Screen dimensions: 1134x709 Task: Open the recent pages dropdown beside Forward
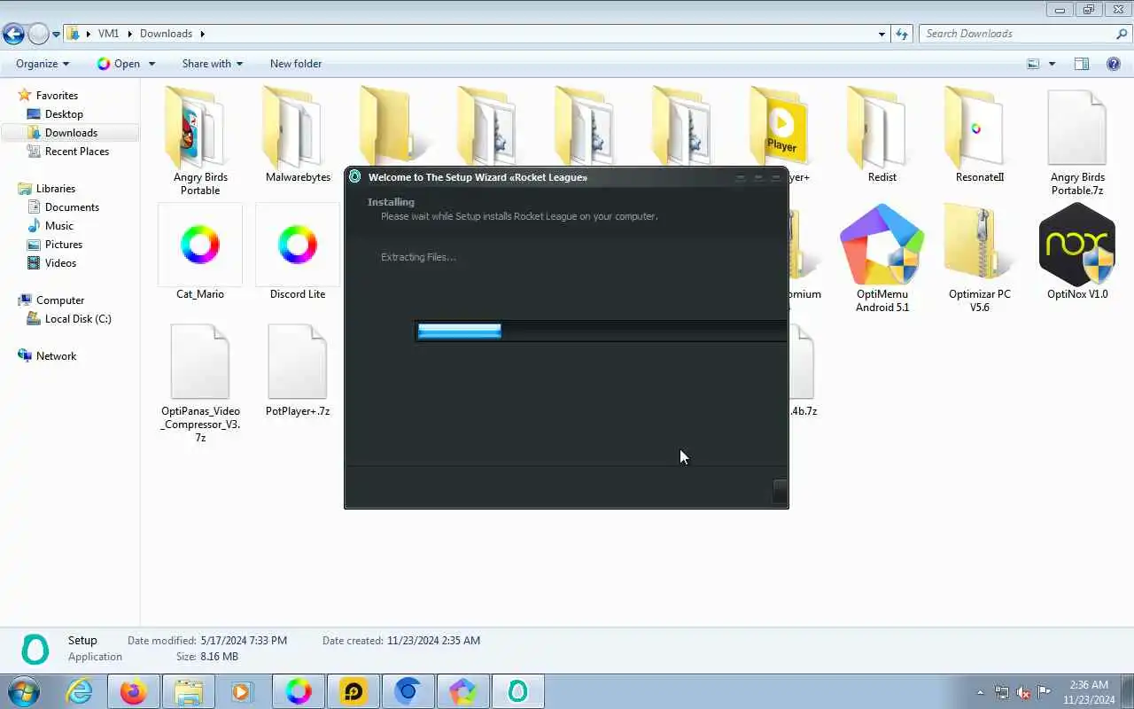pyautogui.click(x=57, y=35)
